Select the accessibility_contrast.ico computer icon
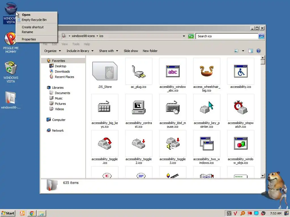 click(138, 107)
